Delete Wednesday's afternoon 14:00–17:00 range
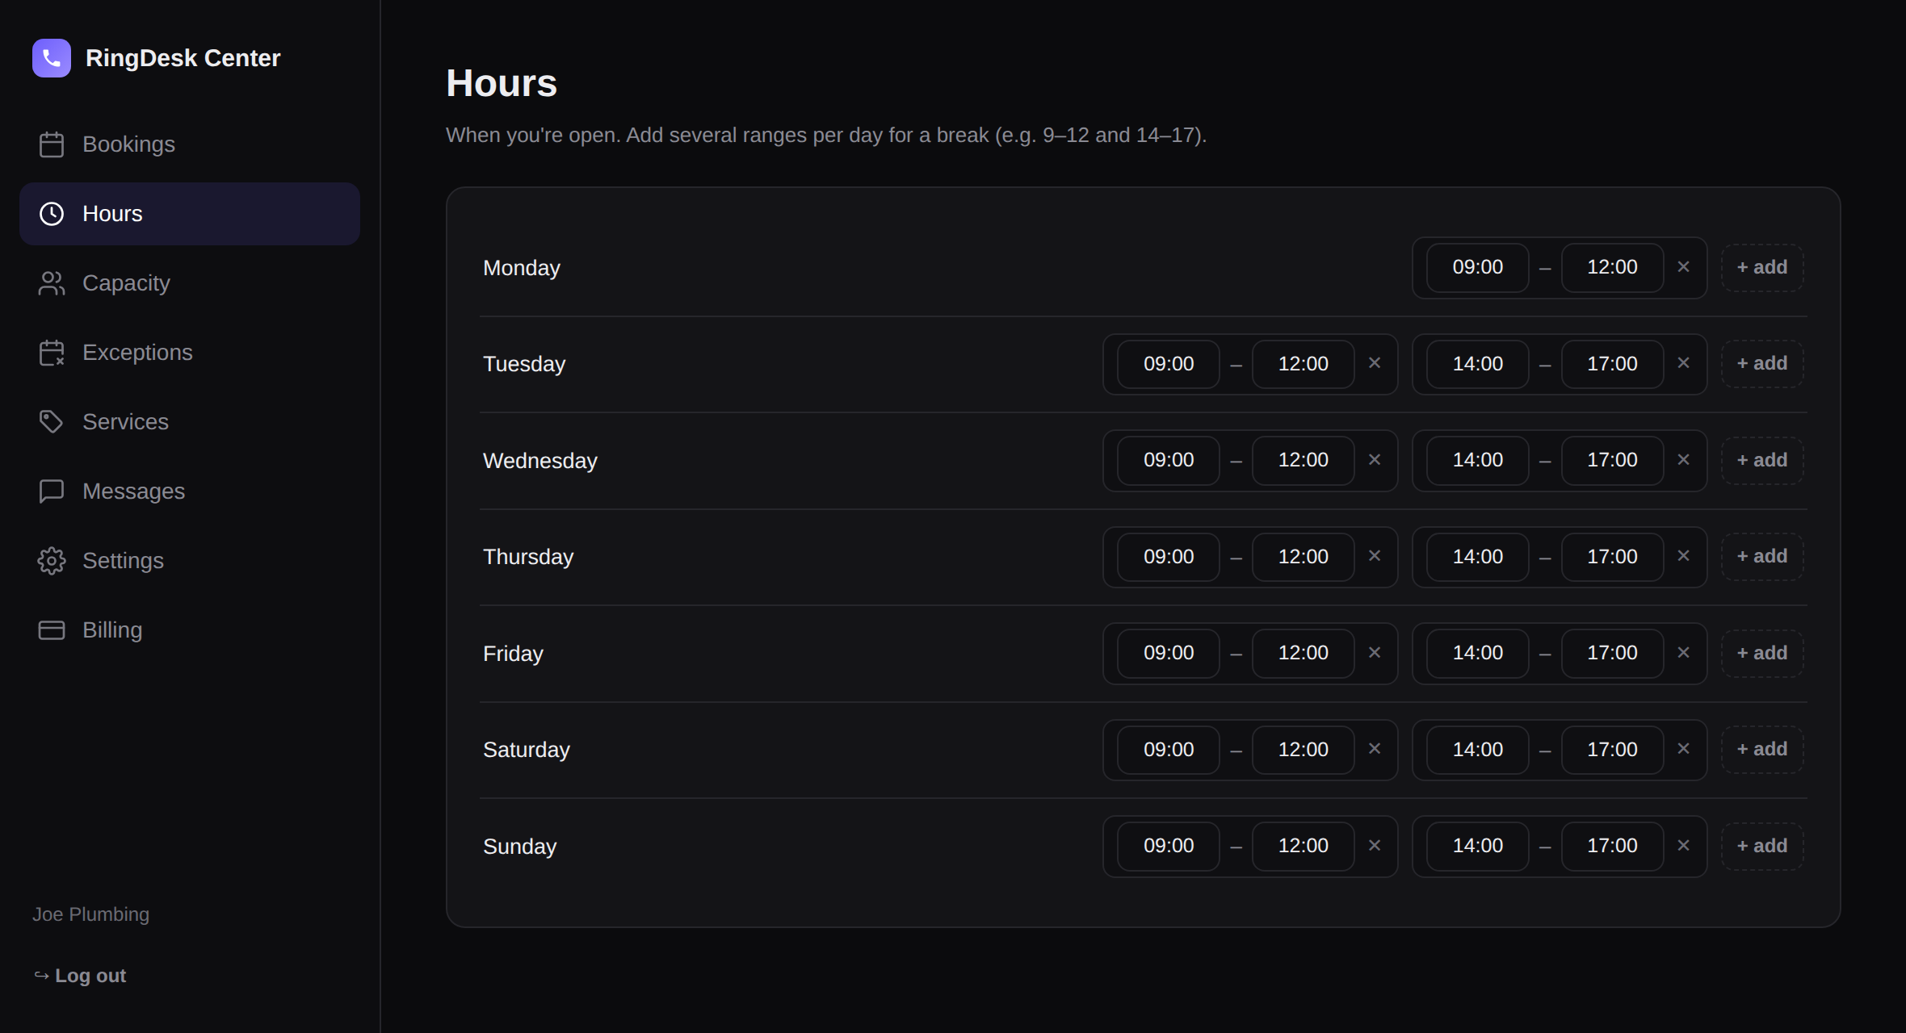The height and width of the screenshot is (1033, 1906). [1683, 460]
